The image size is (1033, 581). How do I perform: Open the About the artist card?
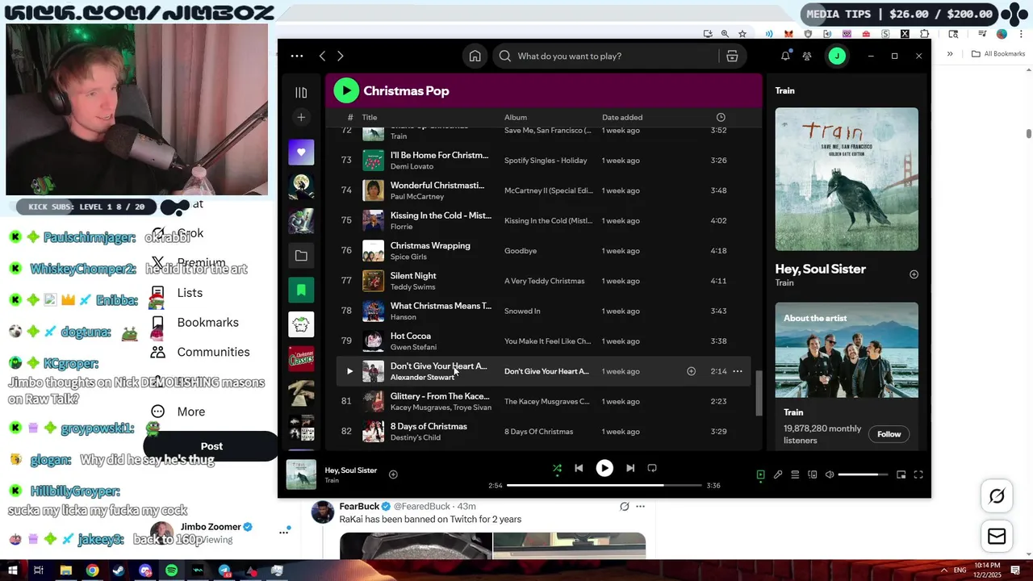pyautogui.click(x=847, y=376)
